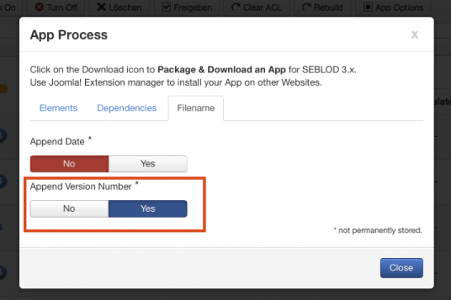The image size is (451, 300).
Task: Click the App Options square icon
Action: coord(368,7)
